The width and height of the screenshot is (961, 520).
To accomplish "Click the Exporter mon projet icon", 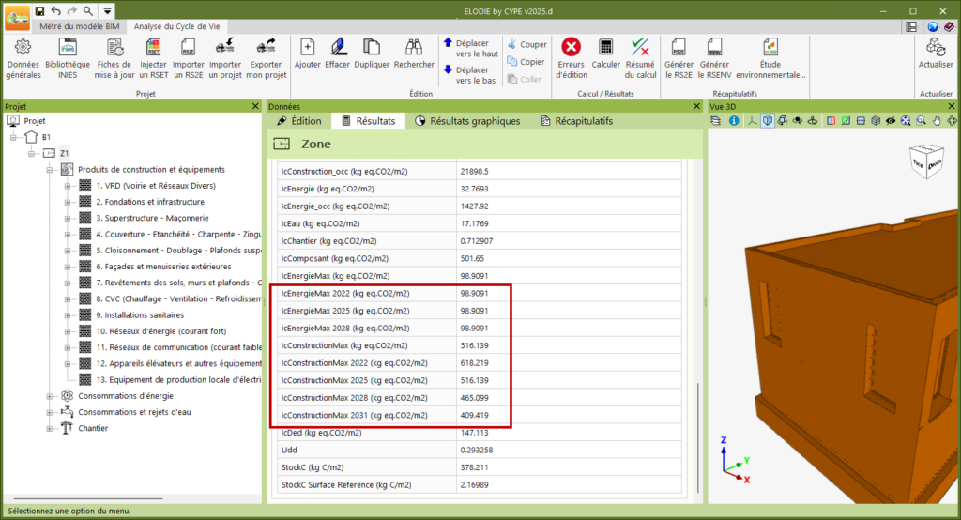I will (267, 47).
